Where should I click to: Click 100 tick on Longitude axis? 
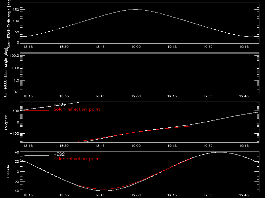point(16,111)
